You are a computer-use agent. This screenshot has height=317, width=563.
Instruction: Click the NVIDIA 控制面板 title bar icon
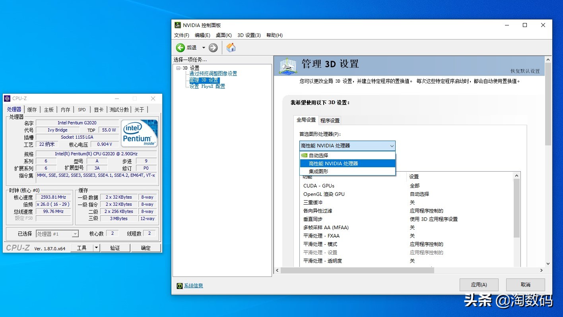pos(177,25)
